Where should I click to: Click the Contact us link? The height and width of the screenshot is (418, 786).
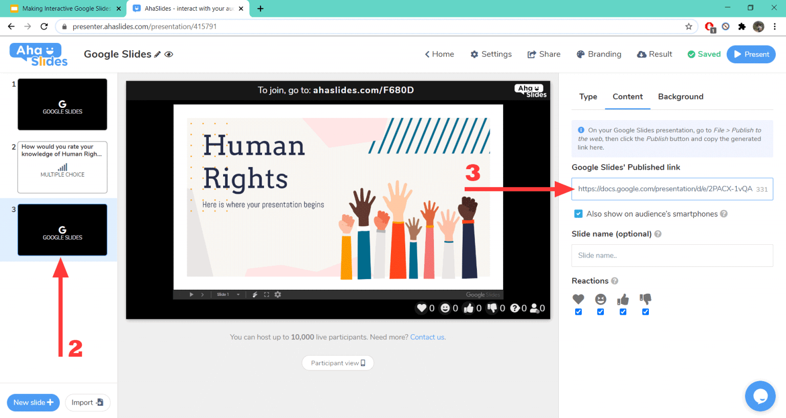pyautogui.click(x=427, y=337)
